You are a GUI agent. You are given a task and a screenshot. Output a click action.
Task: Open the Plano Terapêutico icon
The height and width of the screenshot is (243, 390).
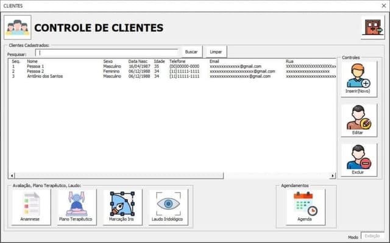[x=77, y=207]
